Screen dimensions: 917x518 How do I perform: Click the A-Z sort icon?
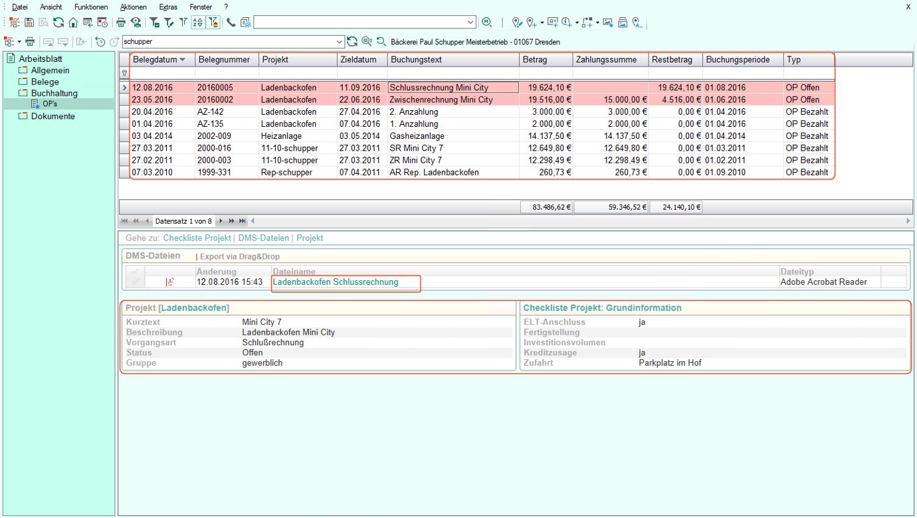tap(198, 23)
